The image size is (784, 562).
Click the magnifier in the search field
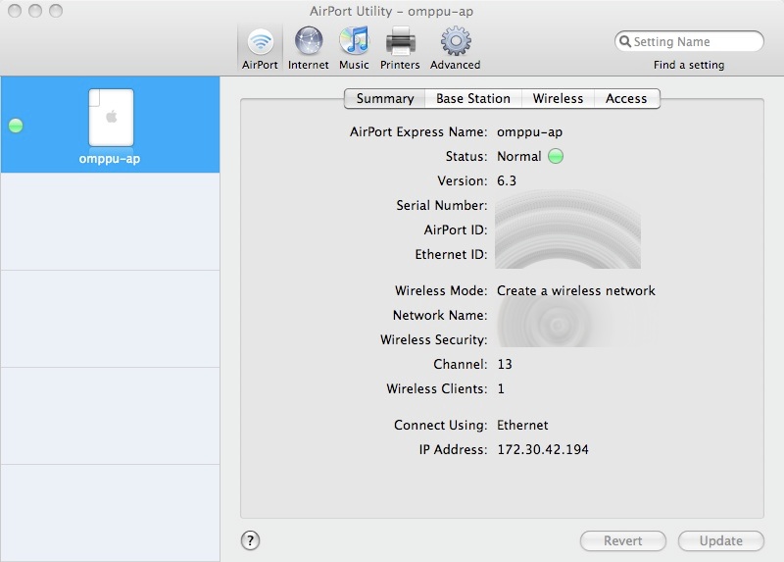tap(624, 41)
